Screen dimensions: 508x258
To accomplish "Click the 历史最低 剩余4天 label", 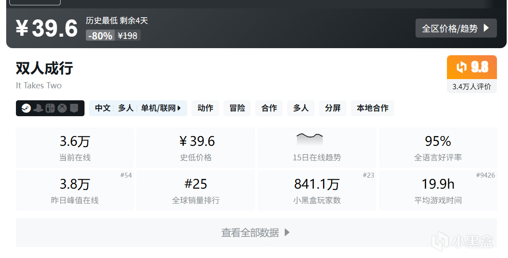I will coord(117,21).
